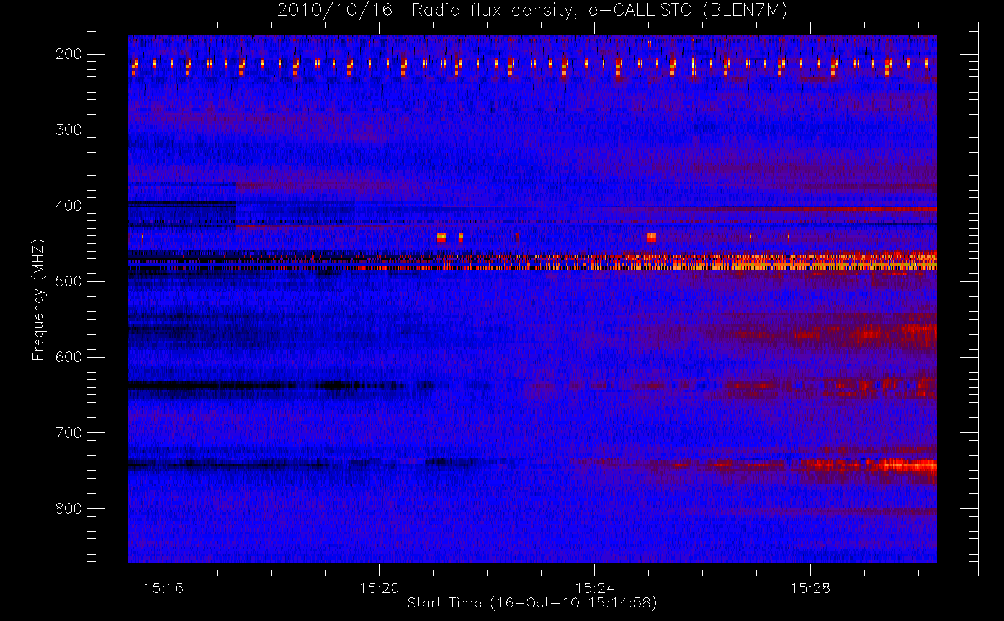
Task: Click the 15:16 time tick label
Action: coord(164,588)
